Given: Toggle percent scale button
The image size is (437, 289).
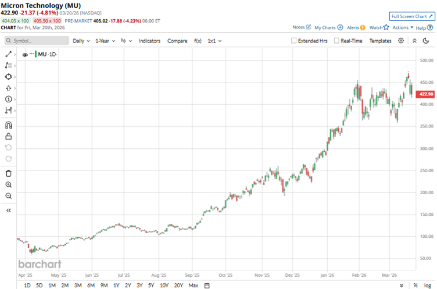Looking at the screenshot, I should point(415,285).
